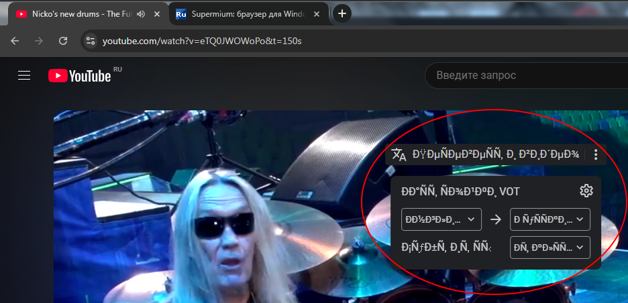Click the browser Forward arrow

[x=39, y=41]
